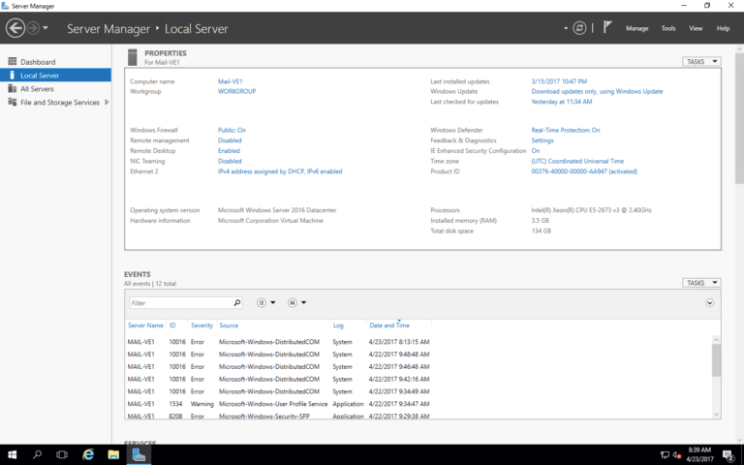Image resolution: width=744 pixels, height=465 pixels.
Task: Click NIC Teaming Disabled link
Action: point(230,162)
